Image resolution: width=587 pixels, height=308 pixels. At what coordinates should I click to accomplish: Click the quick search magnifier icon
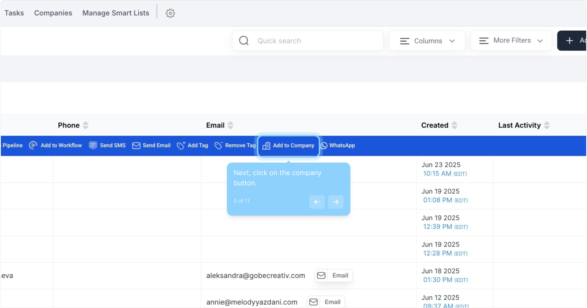point(244,41)
